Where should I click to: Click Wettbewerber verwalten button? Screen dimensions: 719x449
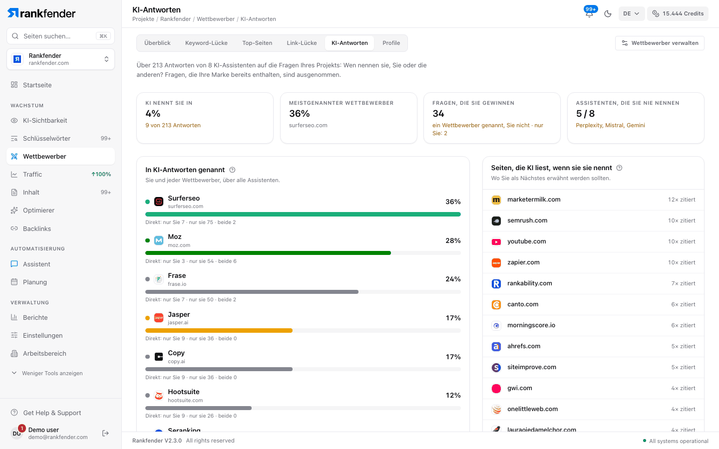click(x=660, y=43)
